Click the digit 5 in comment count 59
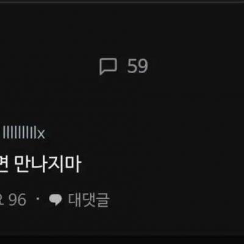This screenshot has width=244, height=244. coord(132,66)
